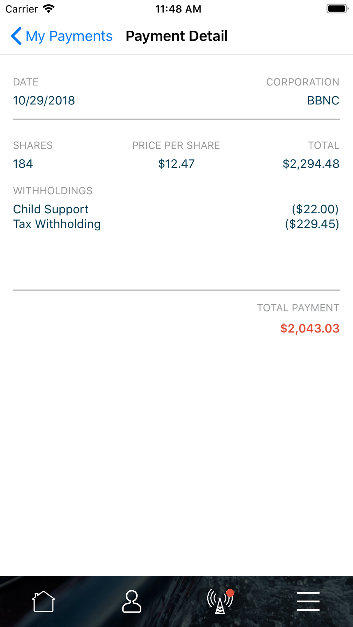Tap the shares count 184
Image resolution: width=353 pixels, height=627 pixels.
[23, 164]
